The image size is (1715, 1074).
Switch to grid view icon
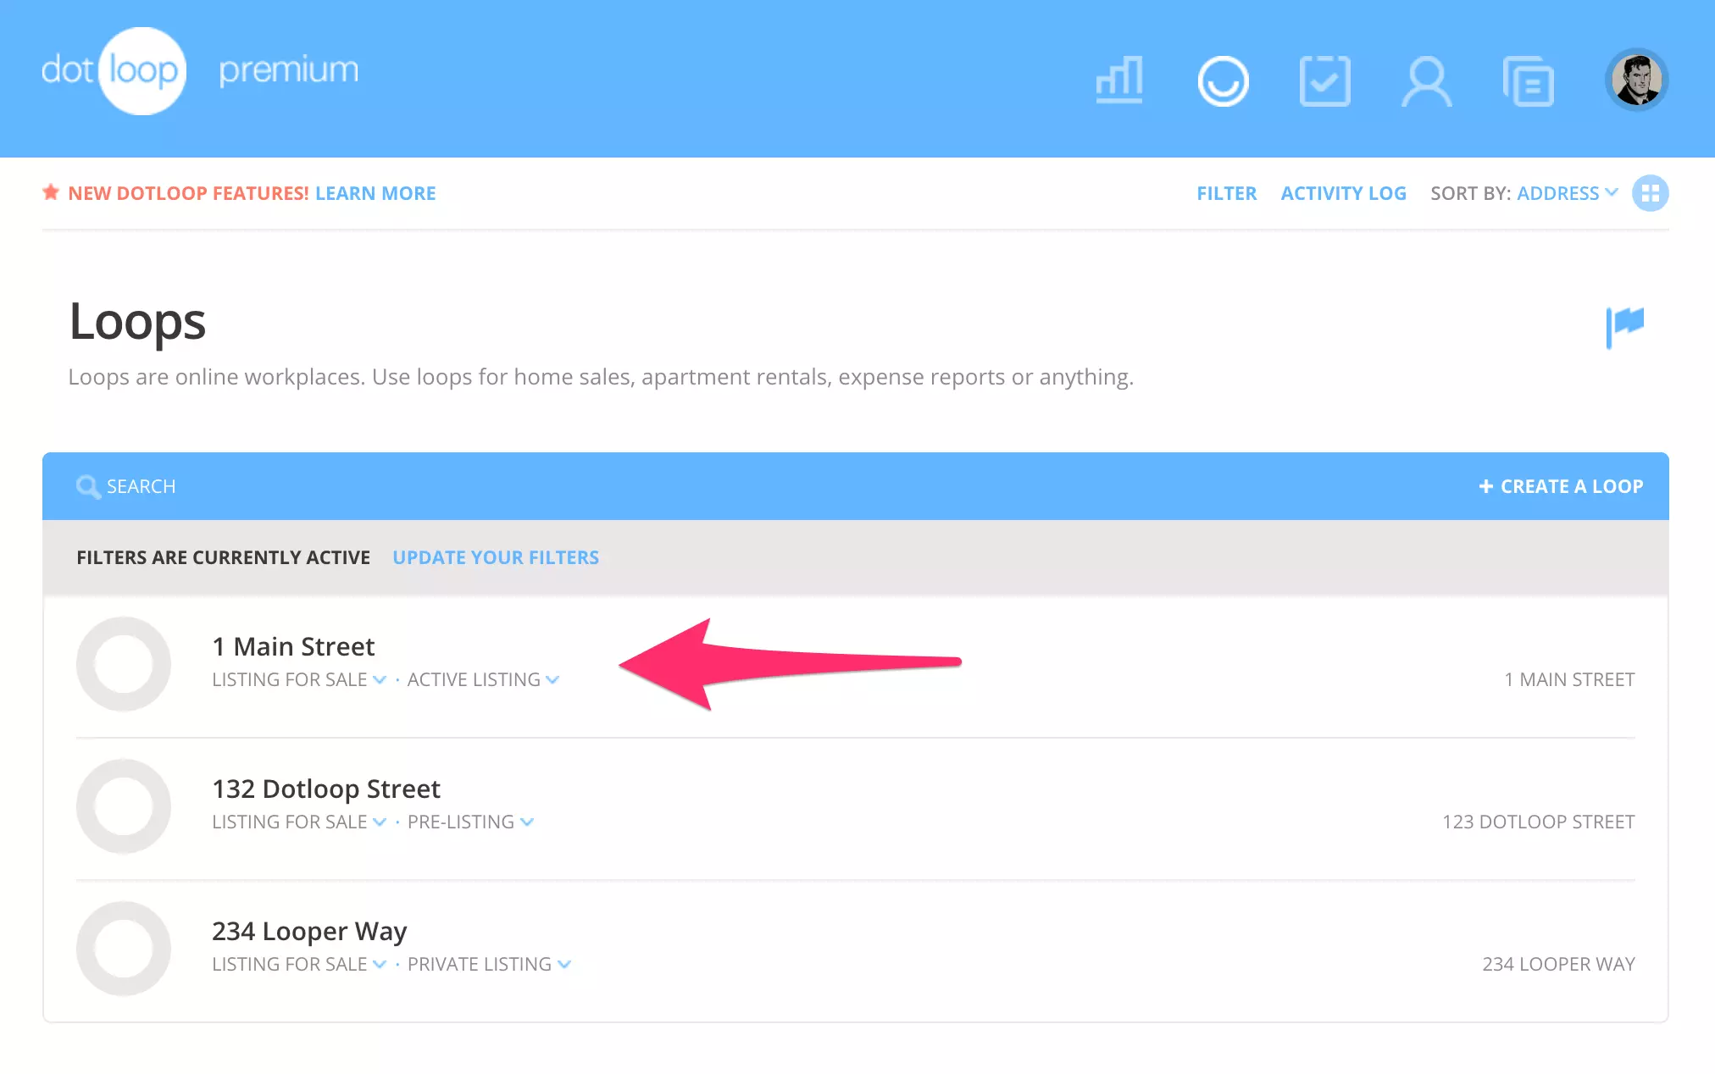[x=1650, y=193]
